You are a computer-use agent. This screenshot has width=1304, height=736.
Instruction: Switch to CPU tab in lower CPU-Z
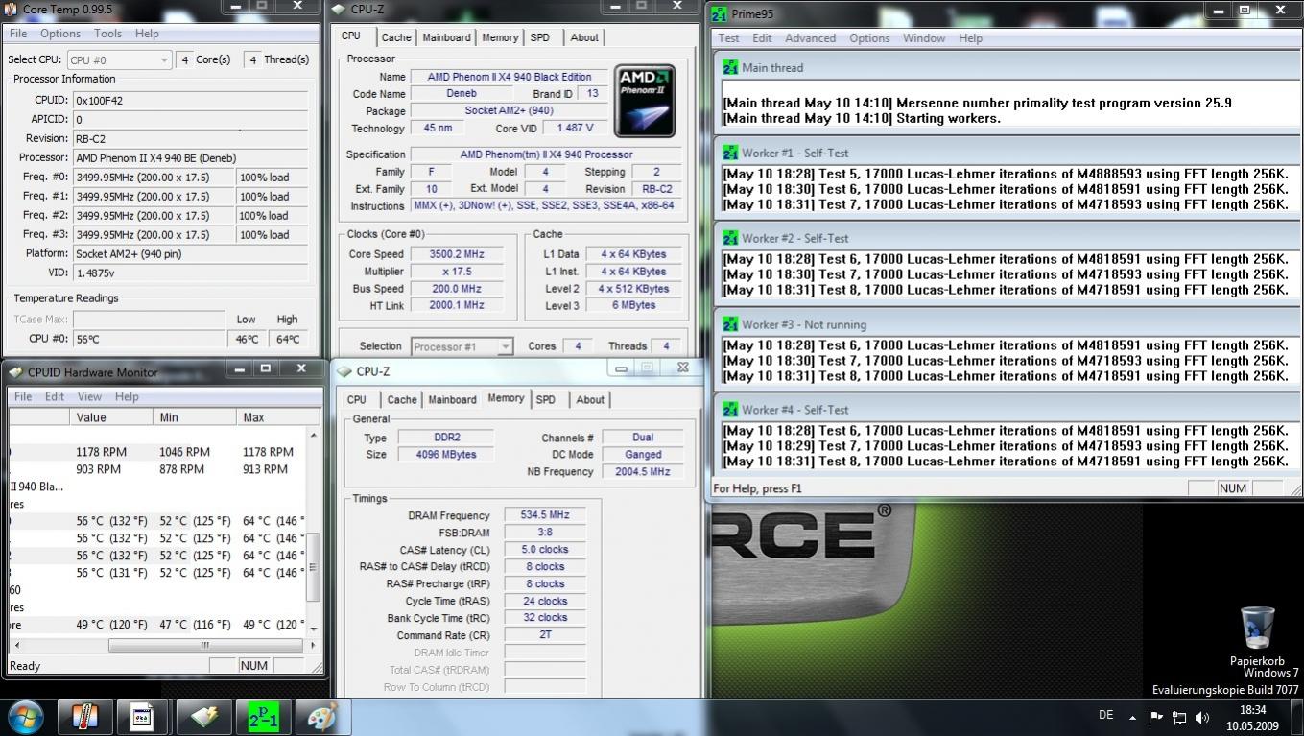357,400
